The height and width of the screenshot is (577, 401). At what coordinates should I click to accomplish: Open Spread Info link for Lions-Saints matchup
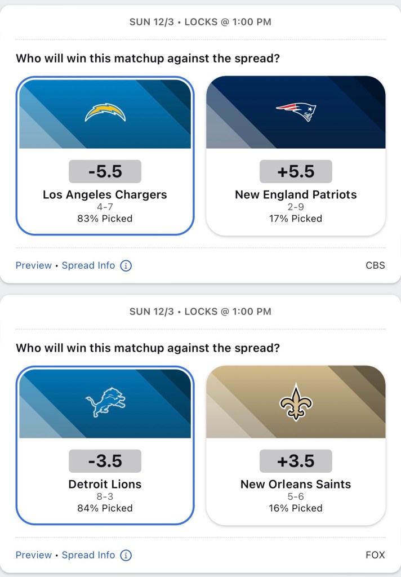[x=88, y=555]
